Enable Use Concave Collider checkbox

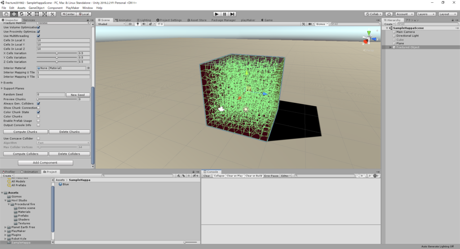pos(39,138)
